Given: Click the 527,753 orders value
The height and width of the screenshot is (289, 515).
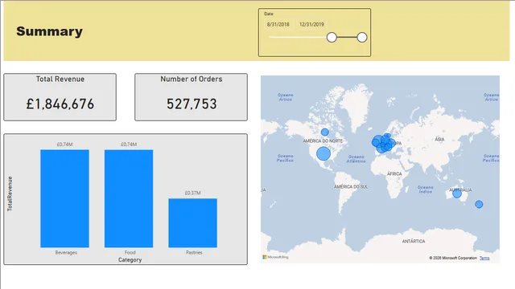Looking at the screenshot, I should [192, 104].
